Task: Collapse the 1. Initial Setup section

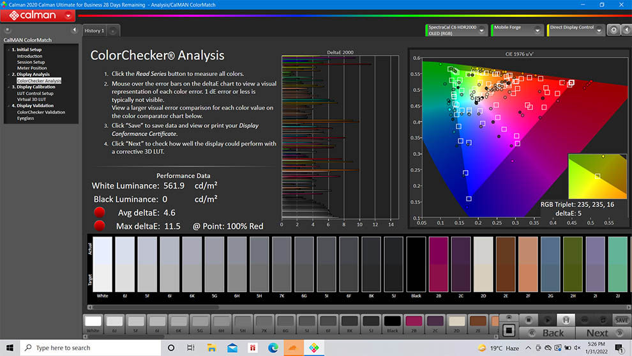Action: pyautogui.click(x=9, y=50)
